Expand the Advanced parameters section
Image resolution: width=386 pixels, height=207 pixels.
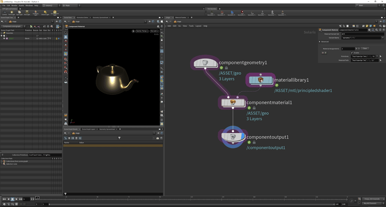[x=320, y=41]
